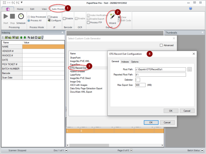Open IP Configure tools icon
Screen dimensions: 206x154
click(x=49, y=20)
